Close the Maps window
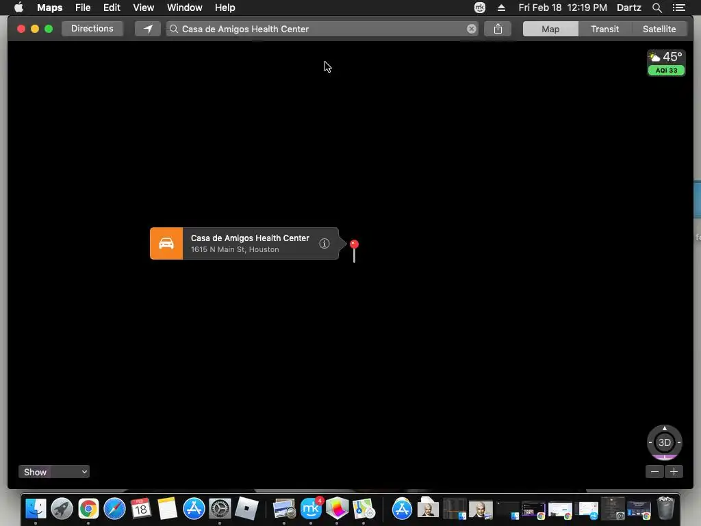This screenshot has width=701, height=526. point(21,29)
